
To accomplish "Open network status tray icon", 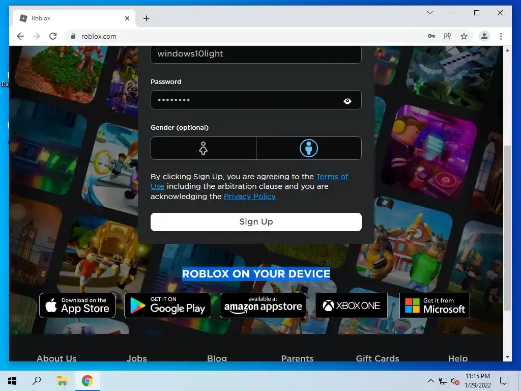I will point(443,381).
